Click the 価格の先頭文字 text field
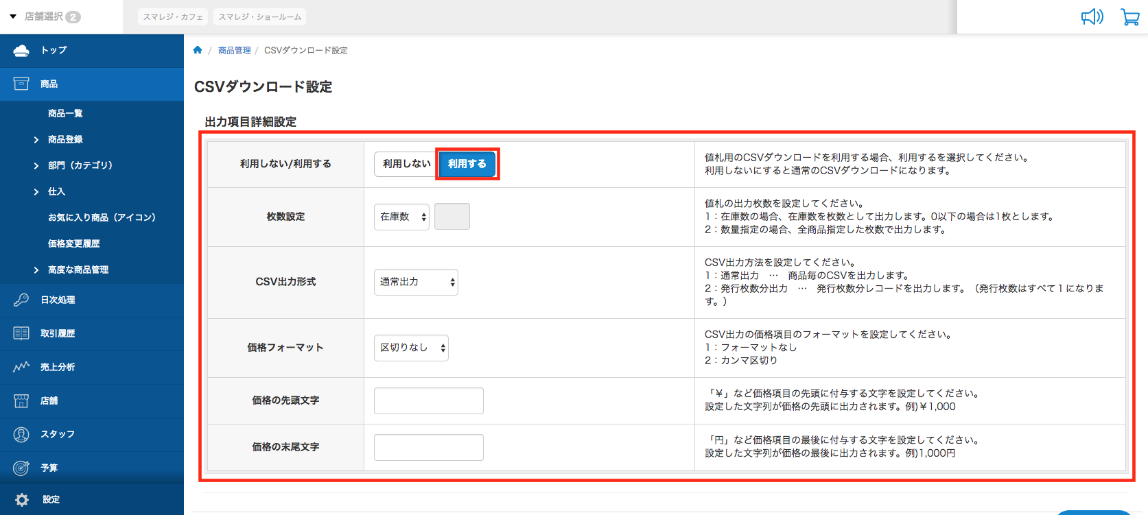The height and width of the screenshot is (515, 1148). click(x=428, y=400)
